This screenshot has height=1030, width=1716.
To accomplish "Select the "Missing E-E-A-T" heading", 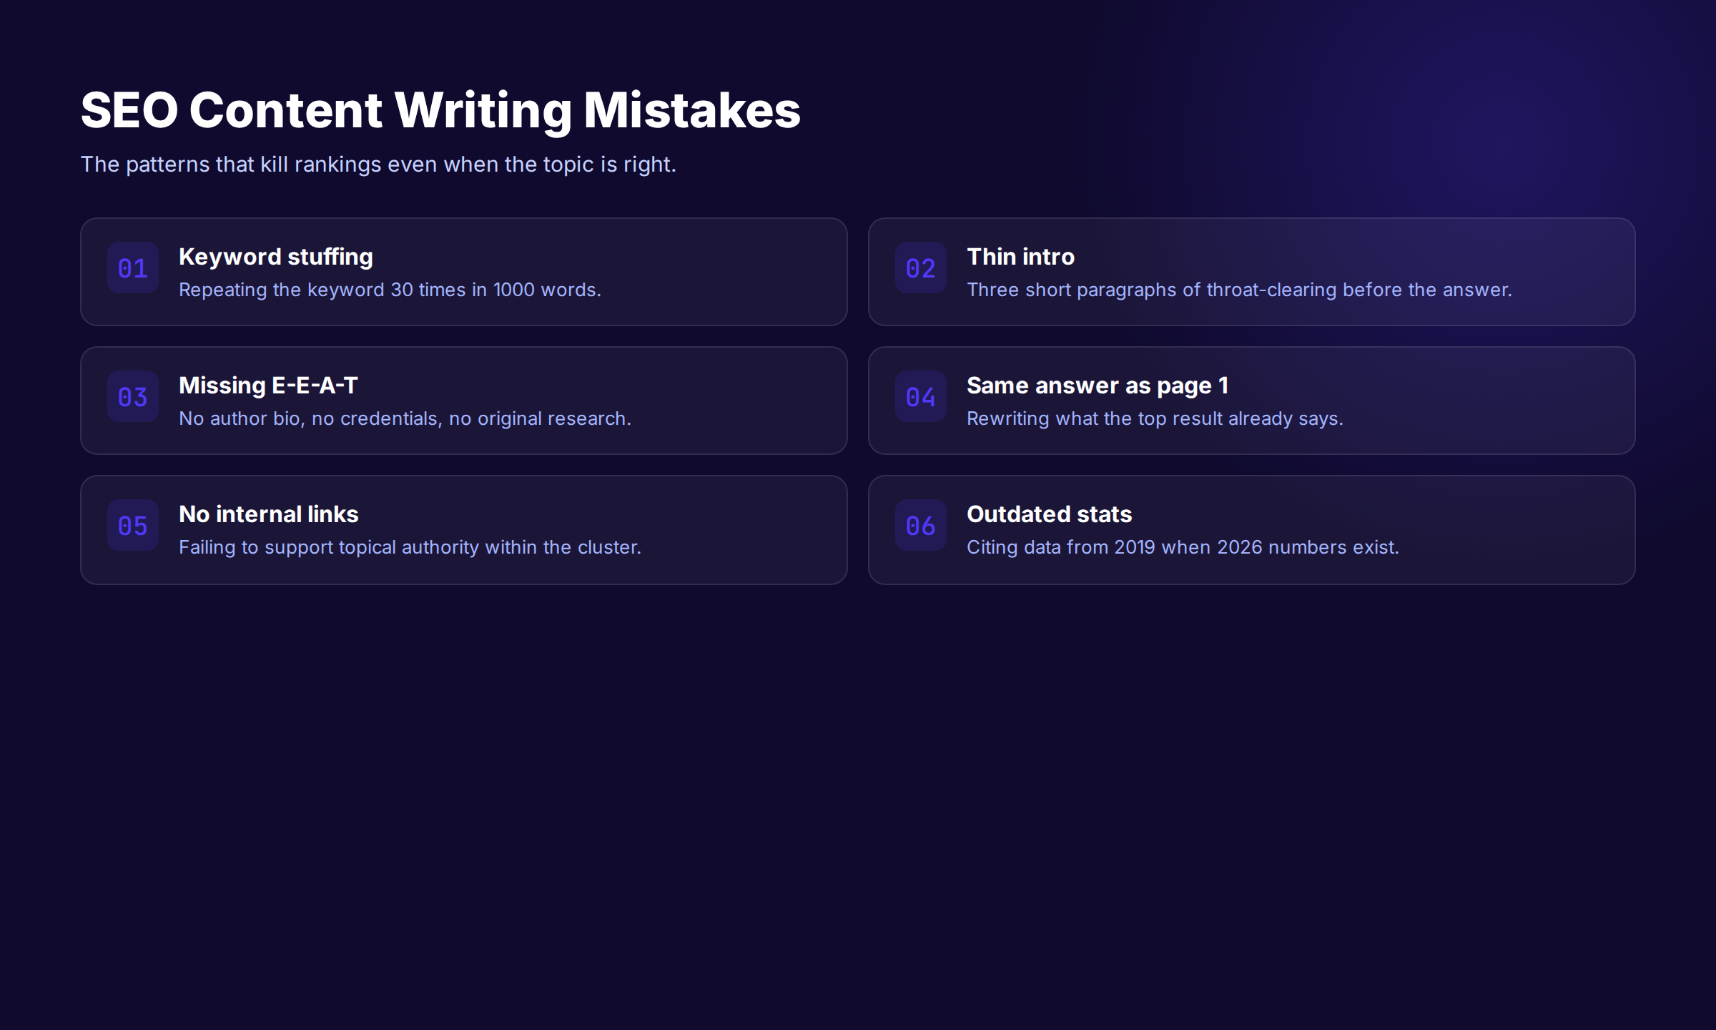I will [x=268, y=386].
